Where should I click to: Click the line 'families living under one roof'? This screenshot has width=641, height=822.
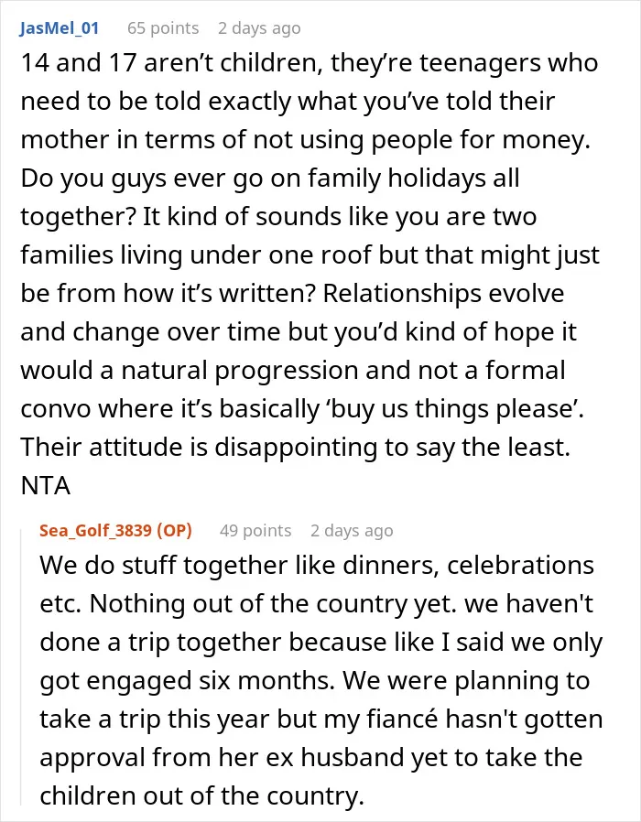[x=310, y=255]
